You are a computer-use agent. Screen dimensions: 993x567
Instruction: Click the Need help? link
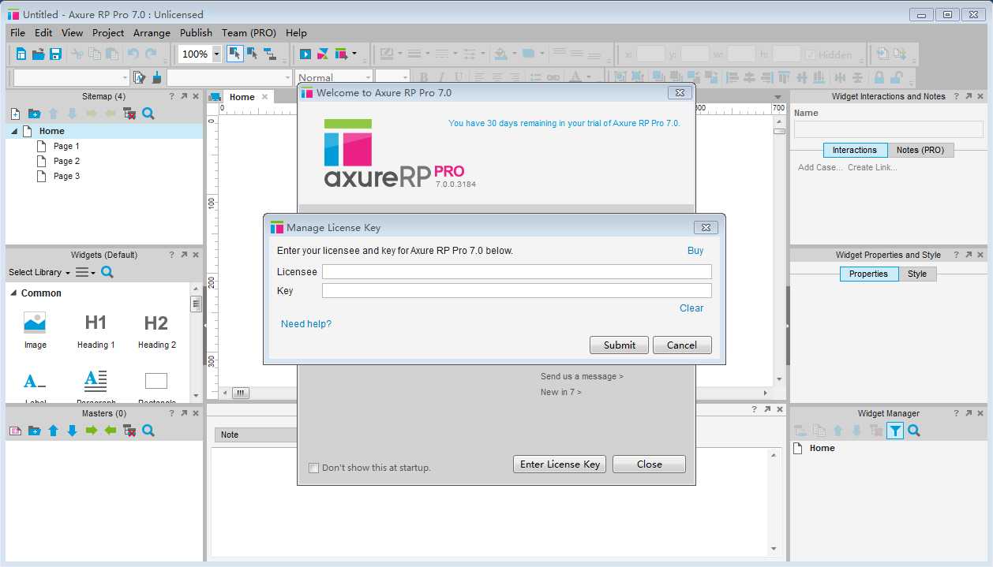coord(306,324)
